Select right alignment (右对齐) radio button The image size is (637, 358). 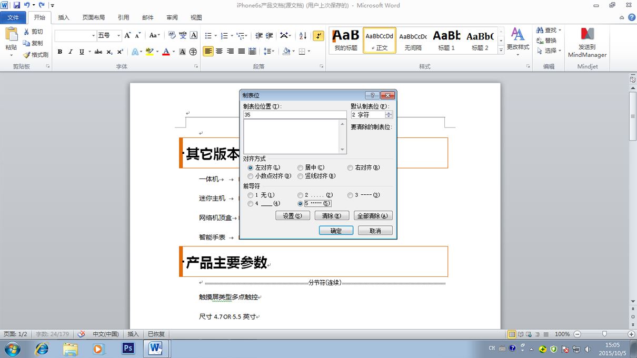[350, 167]
